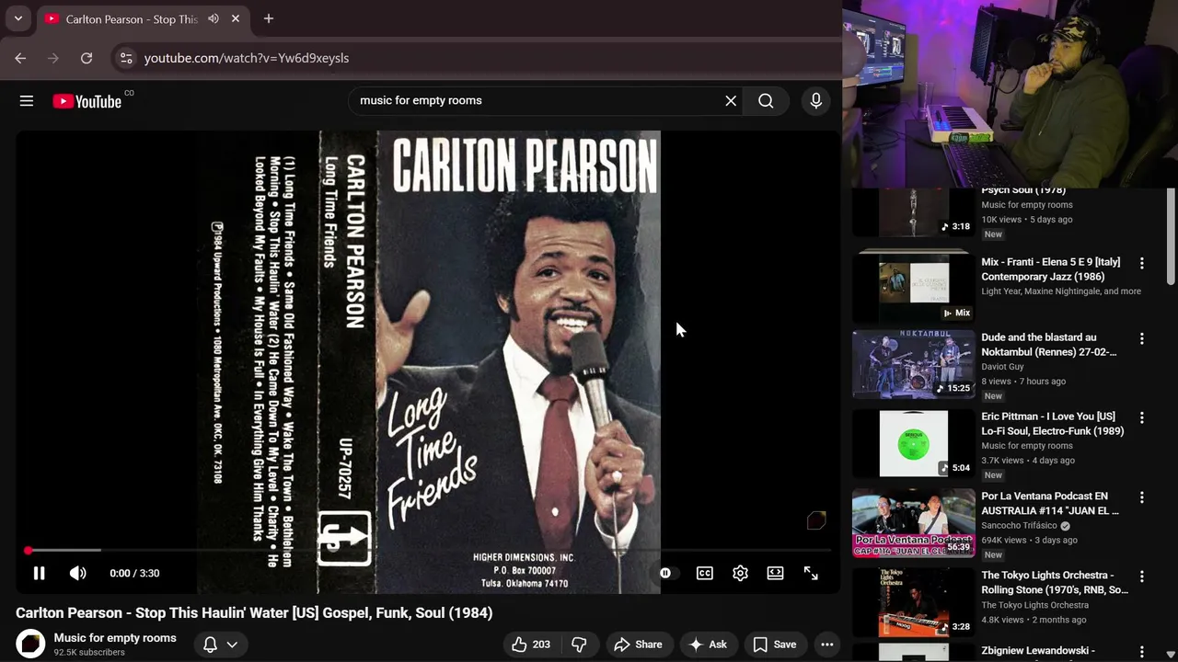Open Sancocho Trifásico channel name
The height and width of the screenshot is (662, 1178).
point(1020,526)
